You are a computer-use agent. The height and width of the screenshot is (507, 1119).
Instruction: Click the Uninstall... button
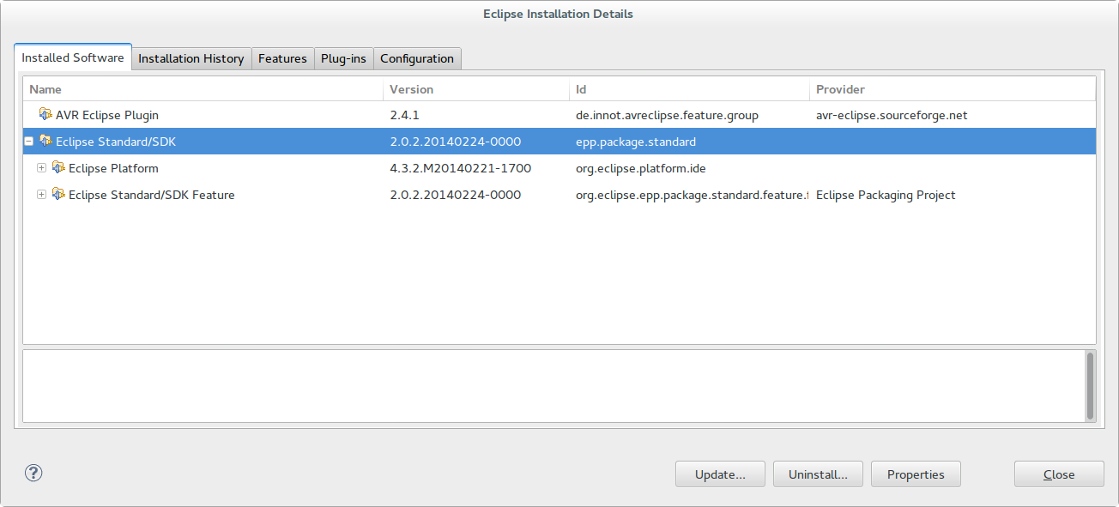pos(818,474)
